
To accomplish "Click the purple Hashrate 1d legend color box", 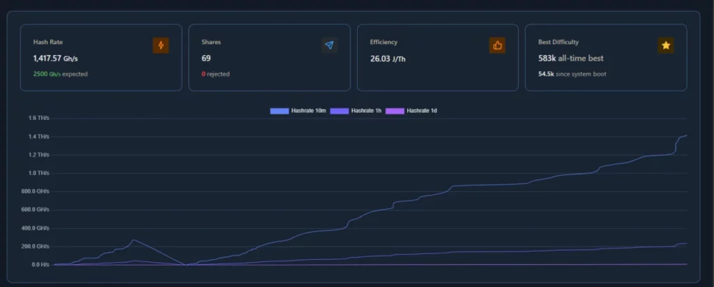I will (395, 111).
